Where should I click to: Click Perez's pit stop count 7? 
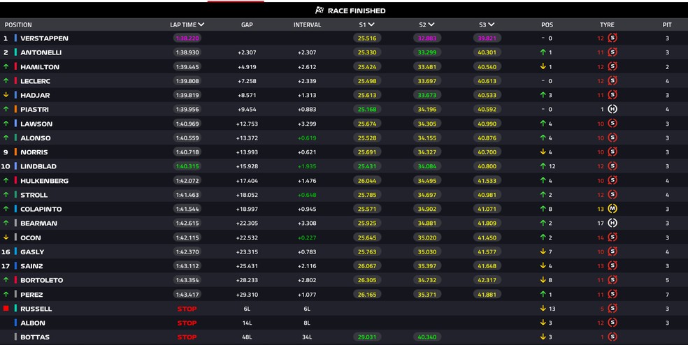pos(668,294)
